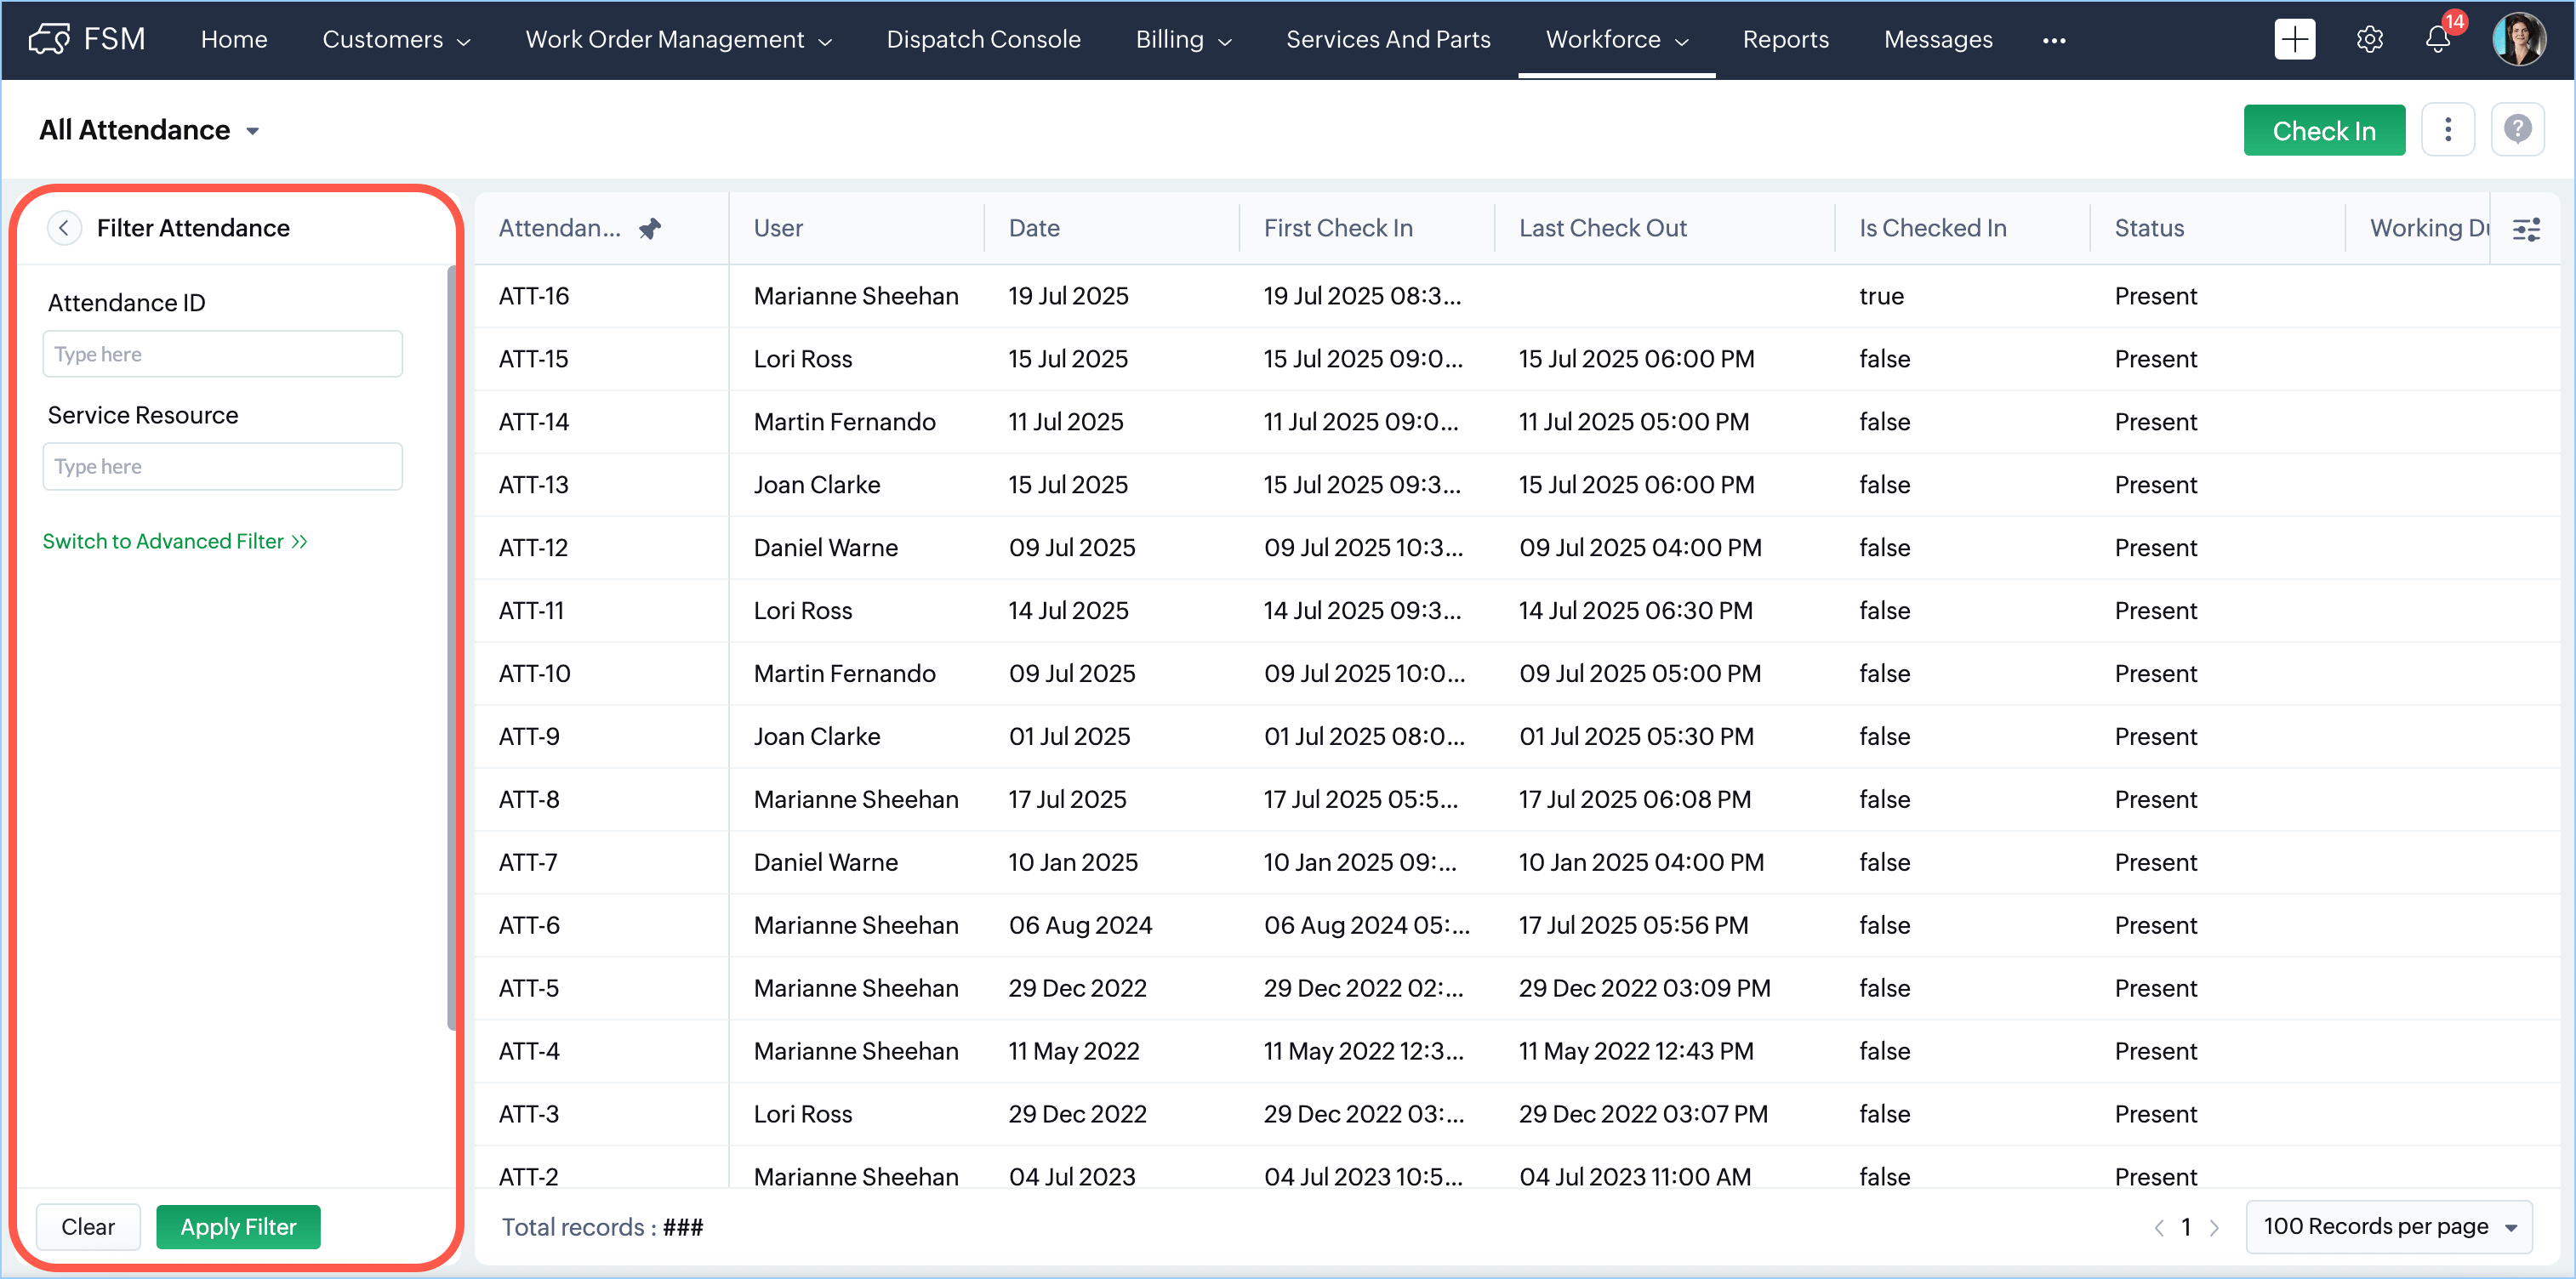Click the green Check In button
This screenshot has height=1279, width=2576.
point(2323,130)
